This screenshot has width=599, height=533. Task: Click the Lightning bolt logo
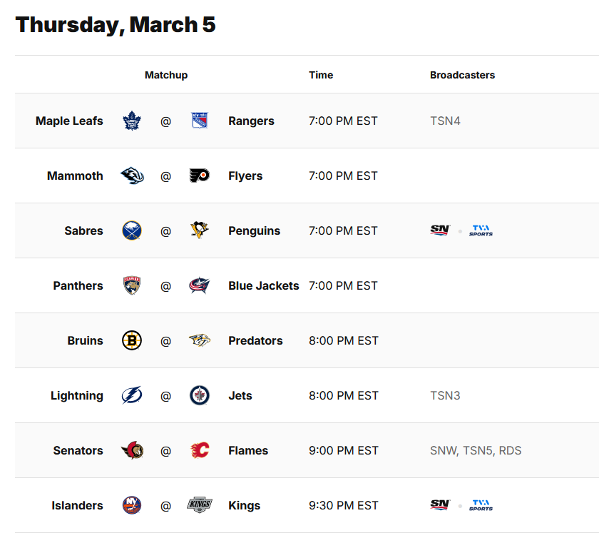coord(132,396)
